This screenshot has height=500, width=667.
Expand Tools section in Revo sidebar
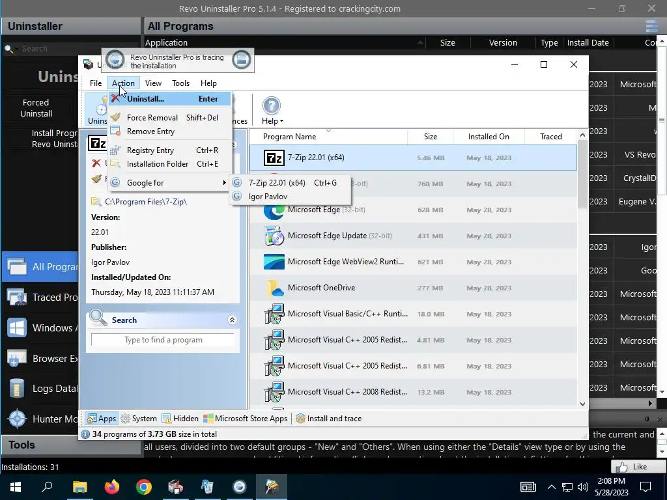(x=70, y=445)
